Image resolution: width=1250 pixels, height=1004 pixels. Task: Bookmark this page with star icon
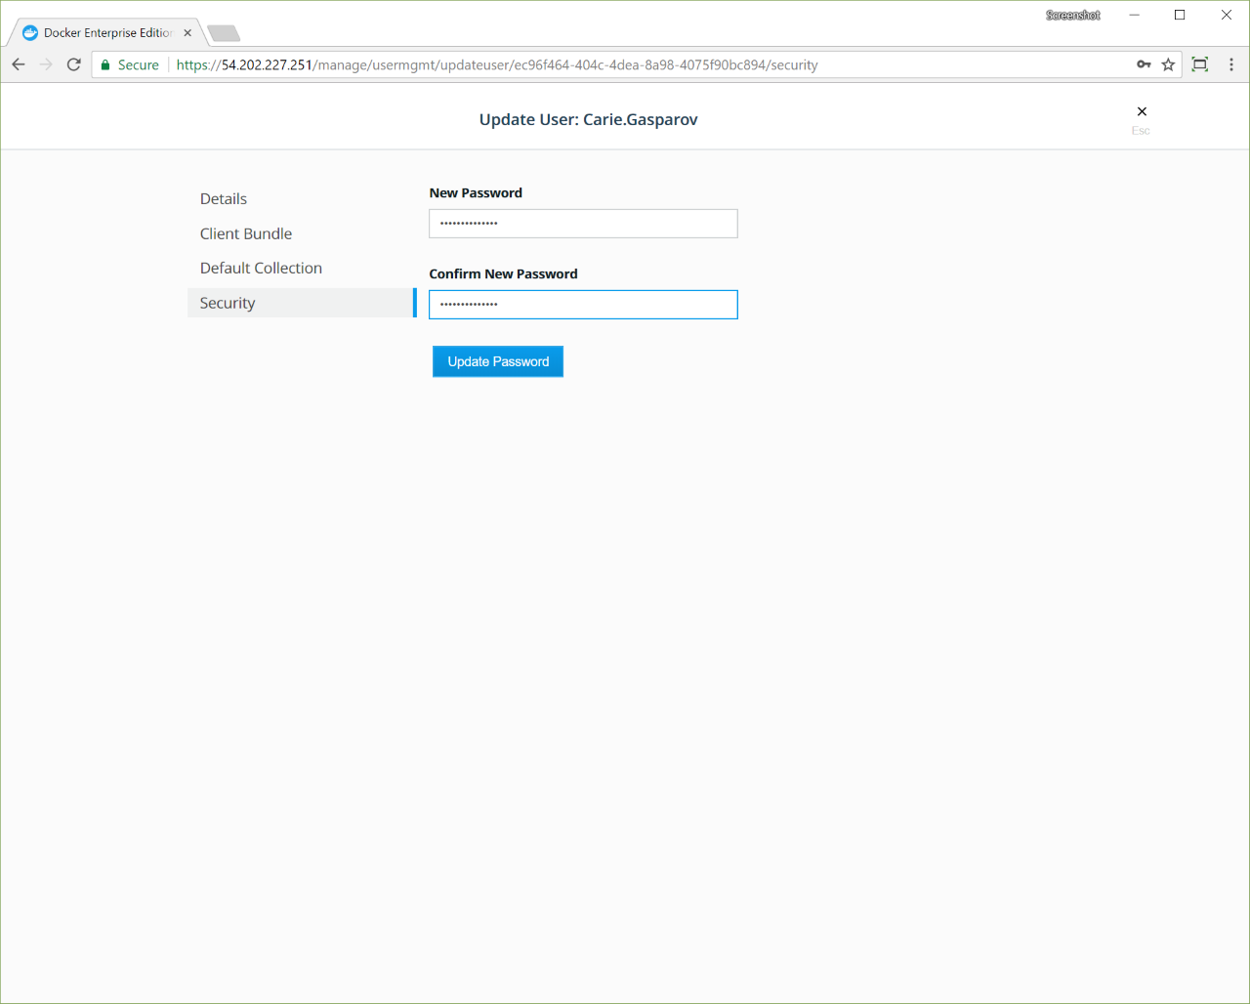pos(1168,64)
